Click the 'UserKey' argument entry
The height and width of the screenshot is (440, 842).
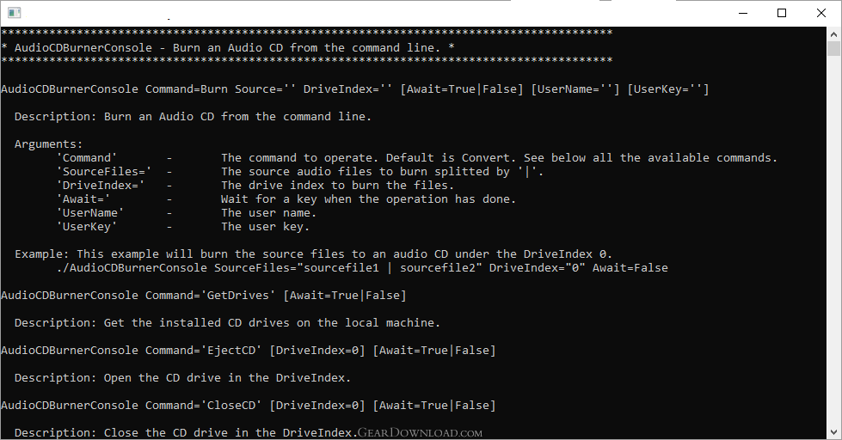(87, 227)
